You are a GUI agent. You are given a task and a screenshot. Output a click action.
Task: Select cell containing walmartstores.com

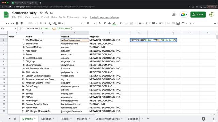pos(75,40)
